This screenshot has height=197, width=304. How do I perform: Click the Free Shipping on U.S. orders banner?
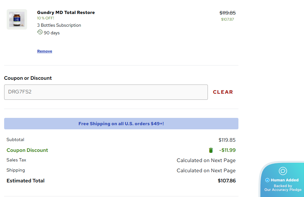click(121, 124)
